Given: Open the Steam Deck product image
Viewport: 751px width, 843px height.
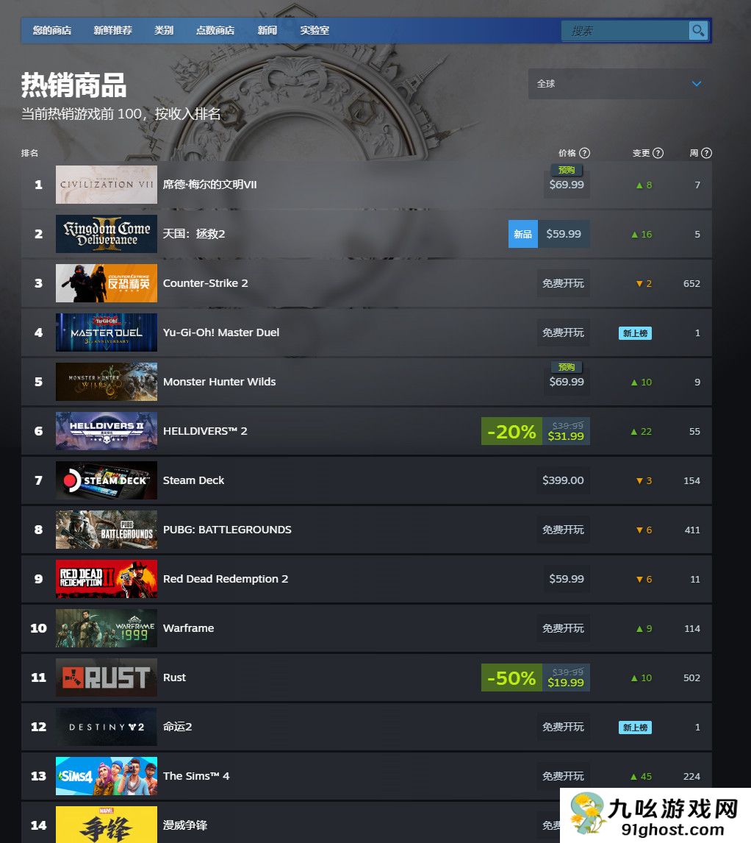Looking at the screenshot, I should pos(107,480).
